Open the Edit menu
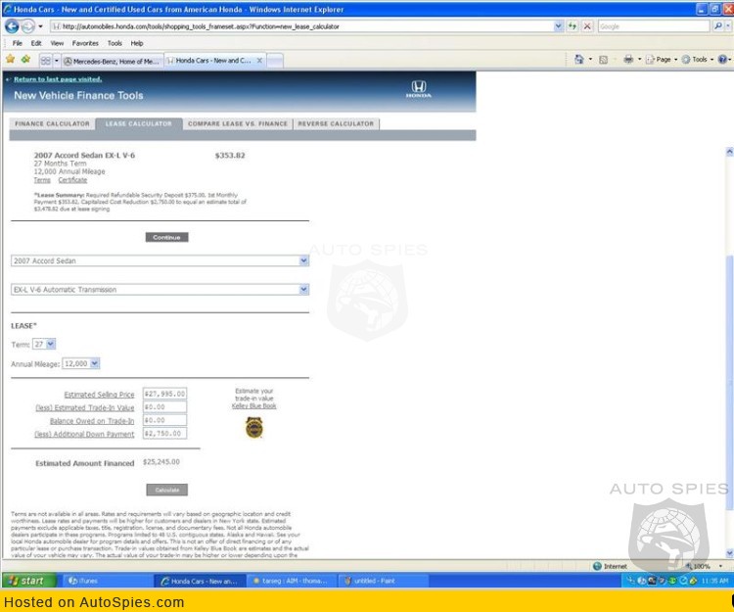734x612 pixels. pyautogui.click(x=36, y=43)
